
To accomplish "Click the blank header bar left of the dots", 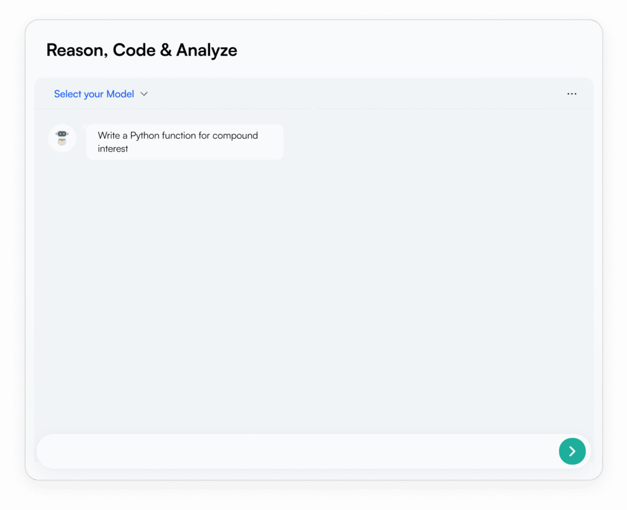I will [x=367, y=94].
